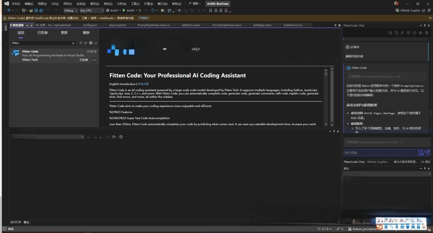Close the 扩展管理器 tab
Image resolution: width=433 pixels, height=233 pixels.
[32, 25]
